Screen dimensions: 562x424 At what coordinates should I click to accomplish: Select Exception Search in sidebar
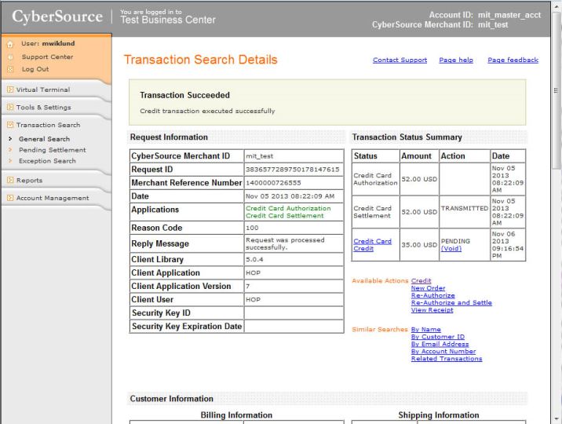tap(47, 161)
